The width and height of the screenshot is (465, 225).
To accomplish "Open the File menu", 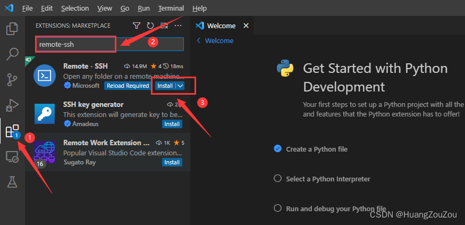I will point(28,9).
